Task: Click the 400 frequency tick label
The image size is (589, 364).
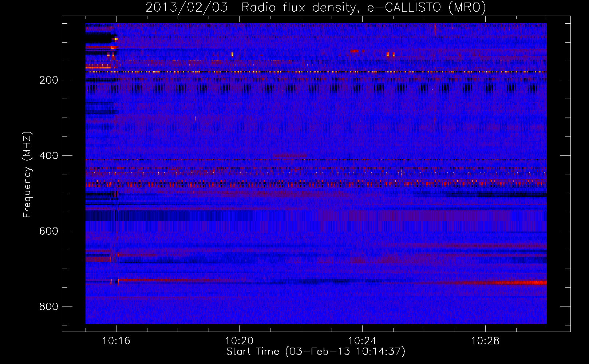Action: pos(49,156)
